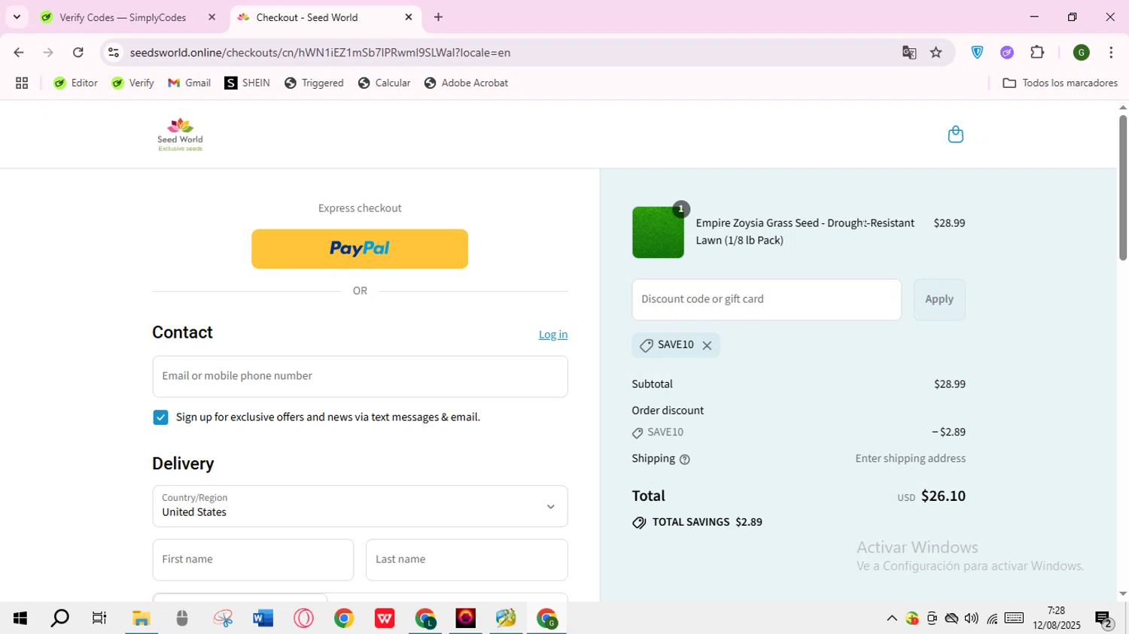The width and height of the screenshot is (1129, 634).
Task: Close the Checkout - Seed World tab
Action: tap(409, 17)
